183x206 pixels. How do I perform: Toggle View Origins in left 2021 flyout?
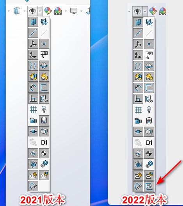tap(33, 44)
